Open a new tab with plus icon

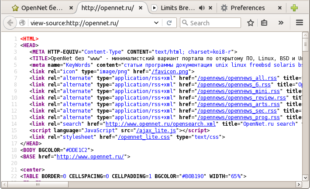point(294,8)
